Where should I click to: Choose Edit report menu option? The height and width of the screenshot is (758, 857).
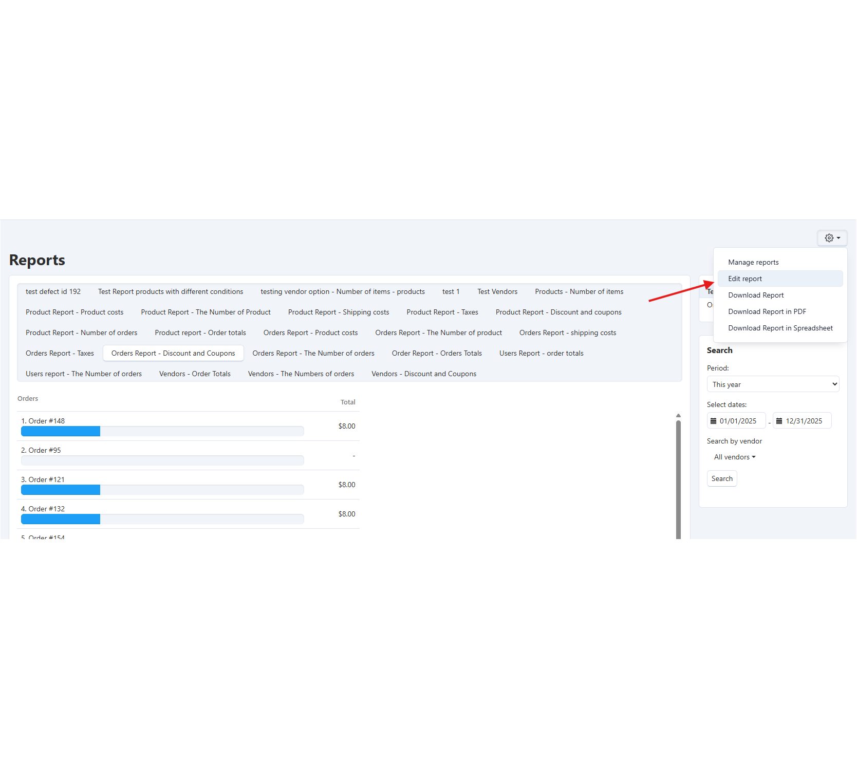(745, 279)
